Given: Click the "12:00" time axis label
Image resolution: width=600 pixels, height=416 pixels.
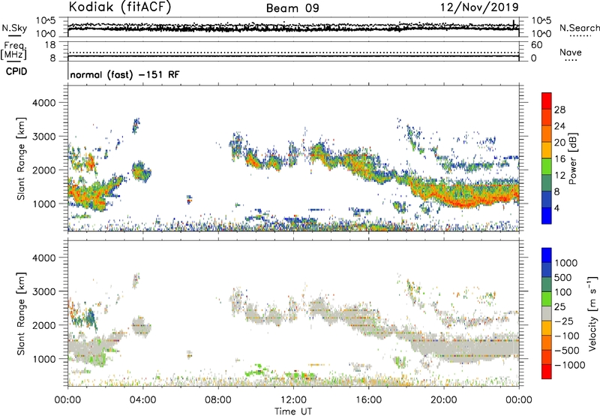Looking at the screenshot, I should click(293, 400).
